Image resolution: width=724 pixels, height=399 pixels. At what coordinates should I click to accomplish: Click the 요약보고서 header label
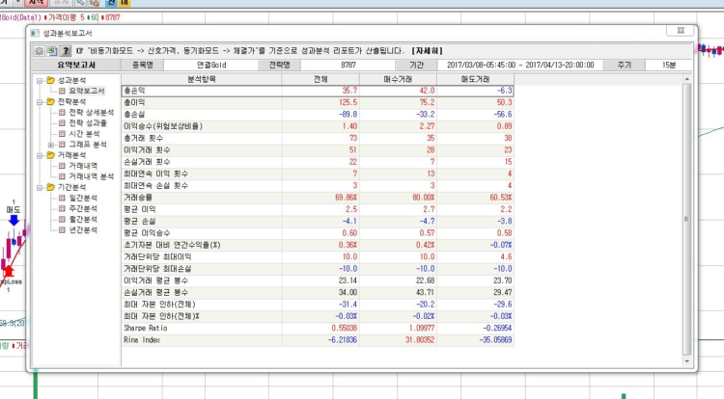pos(76,65)
